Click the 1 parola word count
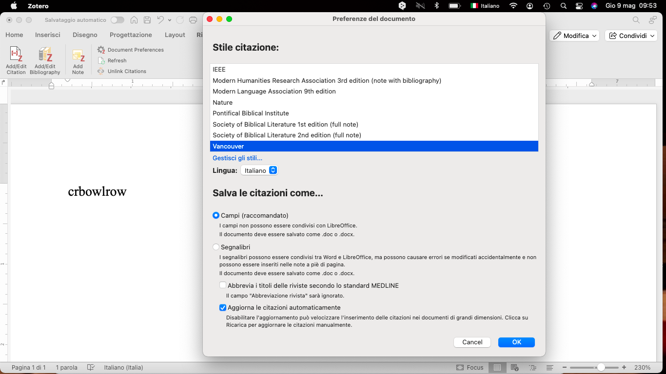The width and height of the screenshot is (666, 374). click(66, 368)
